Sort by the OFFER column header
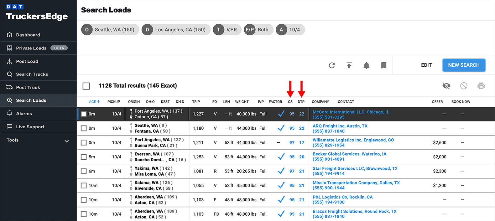Image resolution: width=495 pixels, height=221 pixels. point(437,102)
